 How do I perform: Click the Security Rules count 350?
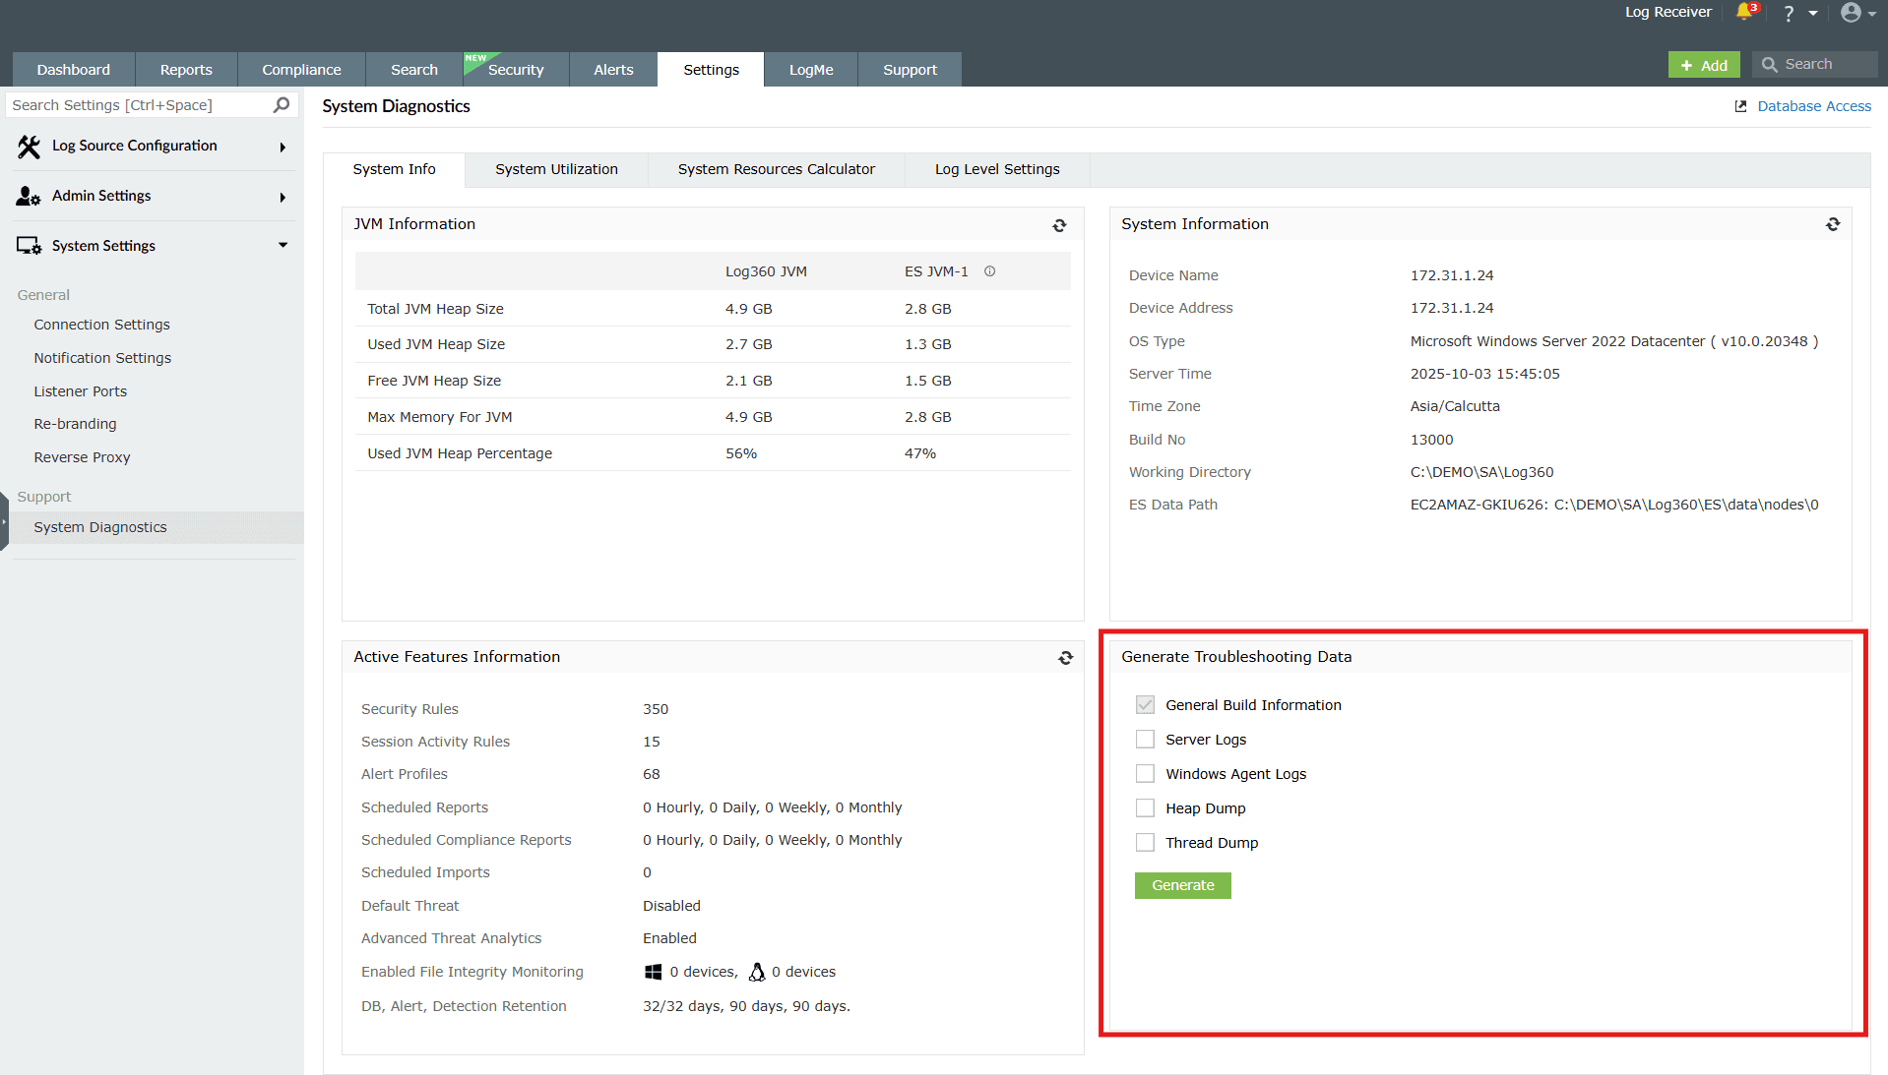tap(656, 709)
